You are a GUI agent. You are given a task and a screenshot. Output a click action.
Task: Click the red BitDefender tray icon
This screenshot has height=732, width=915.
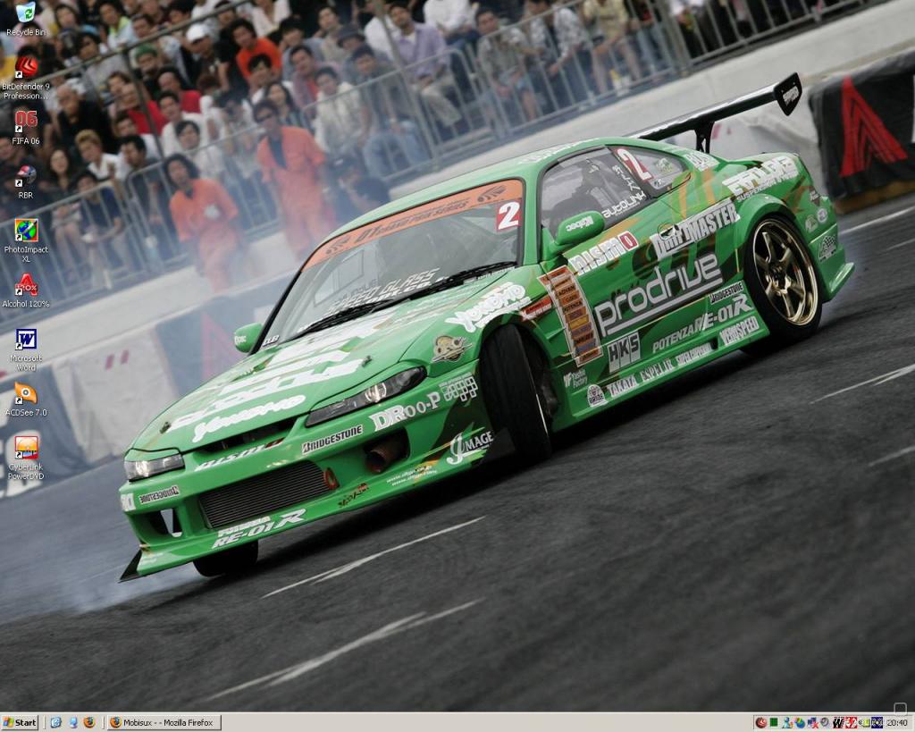pos(761,723)
